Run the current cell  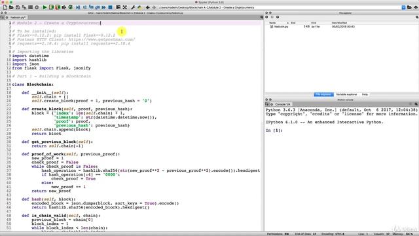(51, 7)
